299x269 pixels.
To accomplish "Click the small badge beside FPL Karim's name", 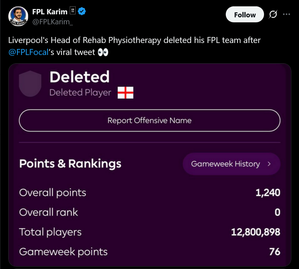I will 73,12.
